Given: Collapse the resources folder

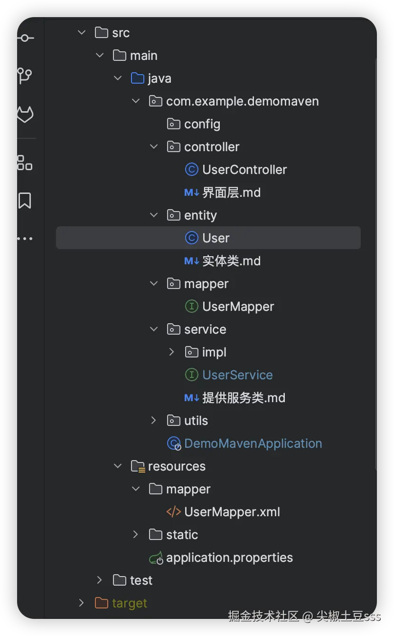Looking at the screenshot, I should 118,466.
